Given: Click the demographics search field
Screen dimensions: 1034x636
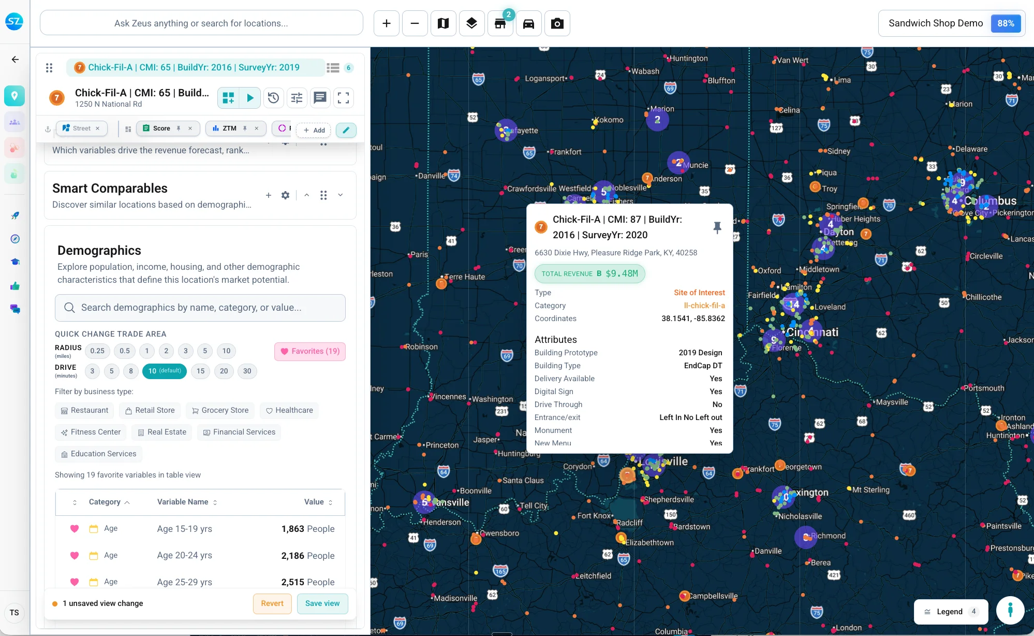Looking at the screenshot, I should (x=200, y=308).
